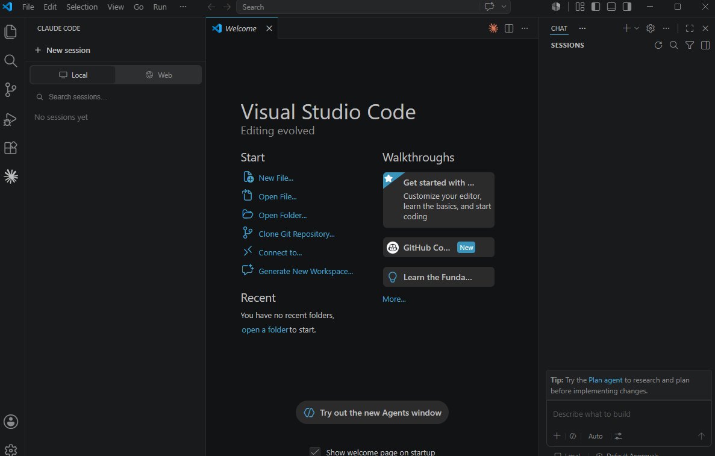Open the configure tools sliders icon
715x456 pixels.
pos(619,436)
